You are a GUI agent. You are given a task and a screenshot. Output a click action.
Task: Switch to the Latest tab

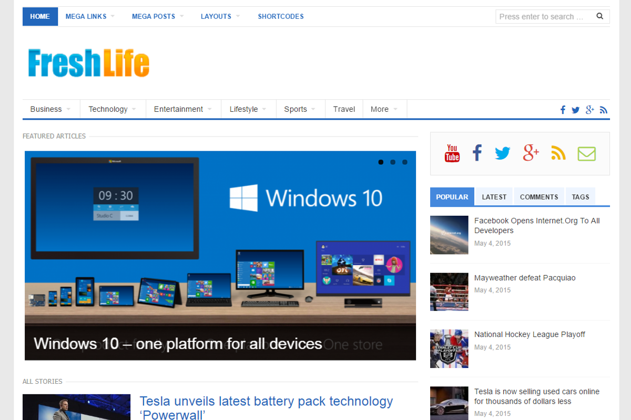click(494, 197)
